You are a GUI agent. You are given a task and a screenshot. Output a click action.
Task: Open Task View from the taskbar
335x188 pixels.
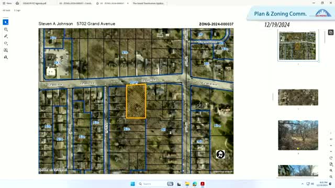[170, 184]
